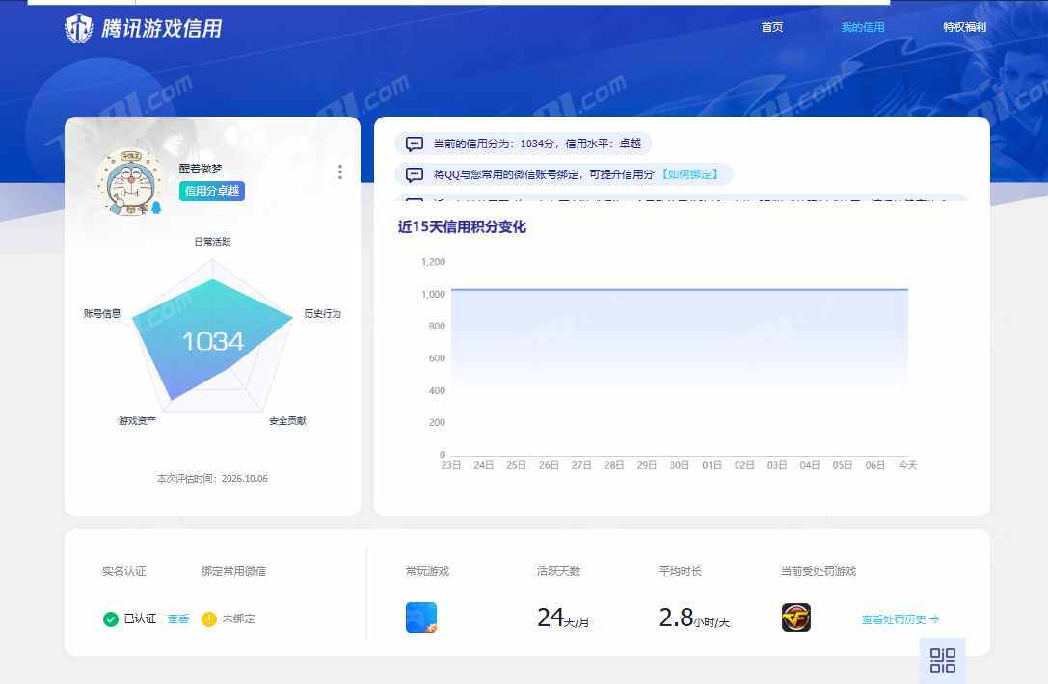This screenshot has width=1048, height=684.
Task: Click the 今天 chart axis label
Action: tap(907, 465)
